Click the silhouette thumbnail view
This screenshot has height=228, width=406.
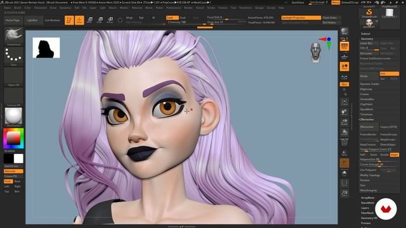click(x=46, y=47)
